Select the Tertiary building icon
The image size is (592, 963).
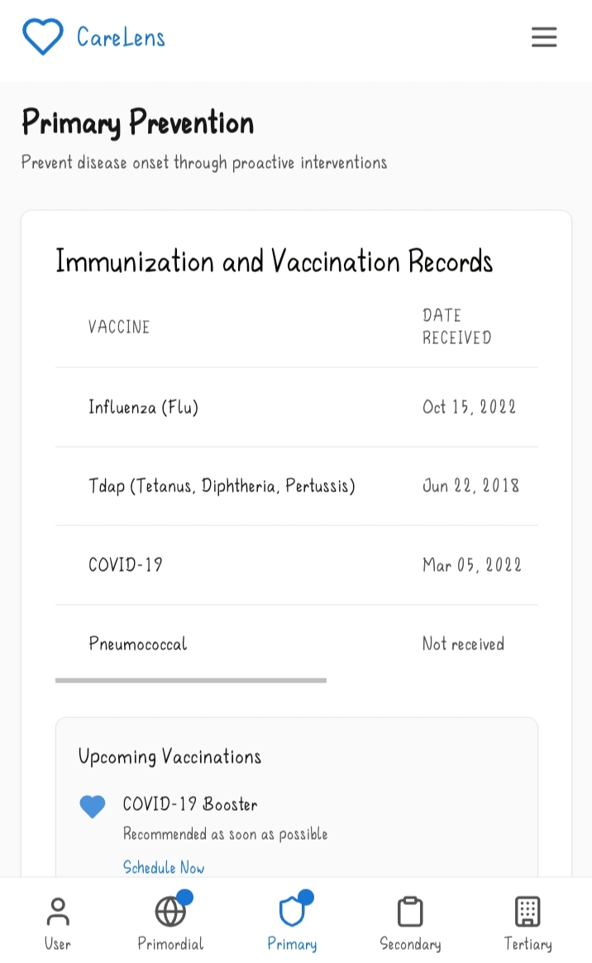528,912
